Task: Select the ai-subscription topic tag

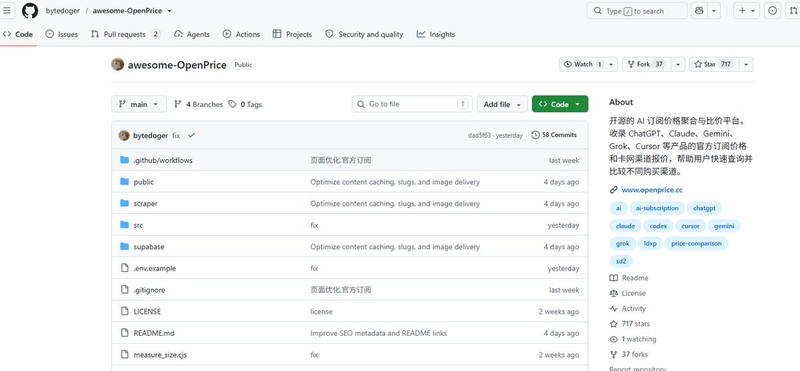Action: 657,208
